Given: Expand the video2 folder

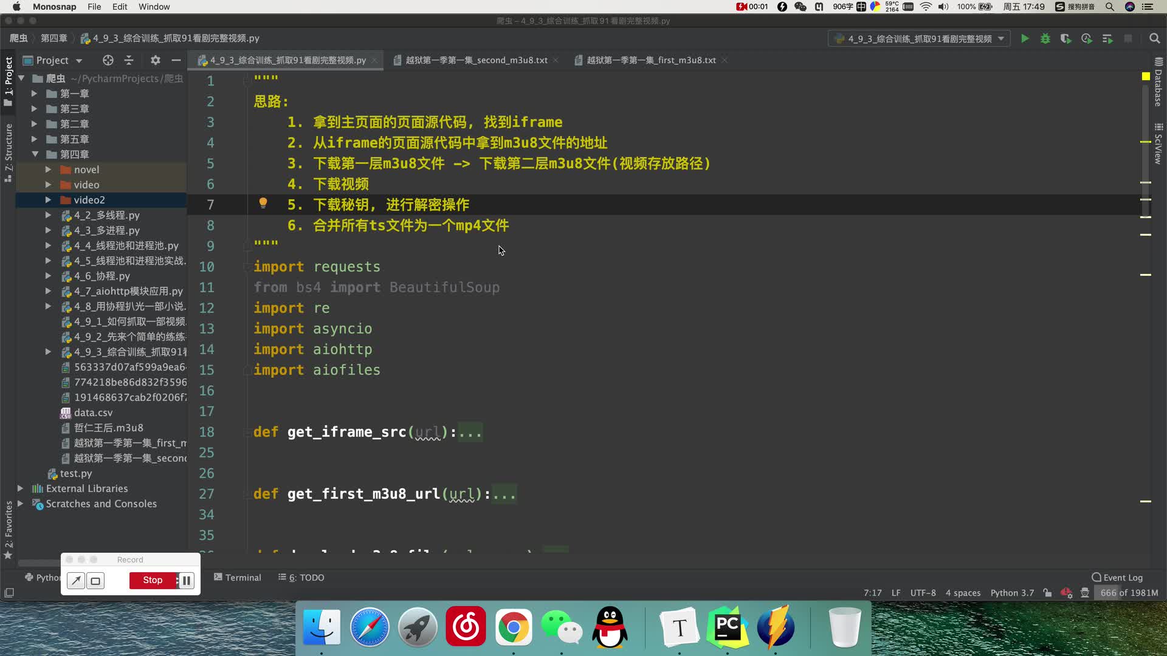Looking at the screenshot, I should click(48, 200).
